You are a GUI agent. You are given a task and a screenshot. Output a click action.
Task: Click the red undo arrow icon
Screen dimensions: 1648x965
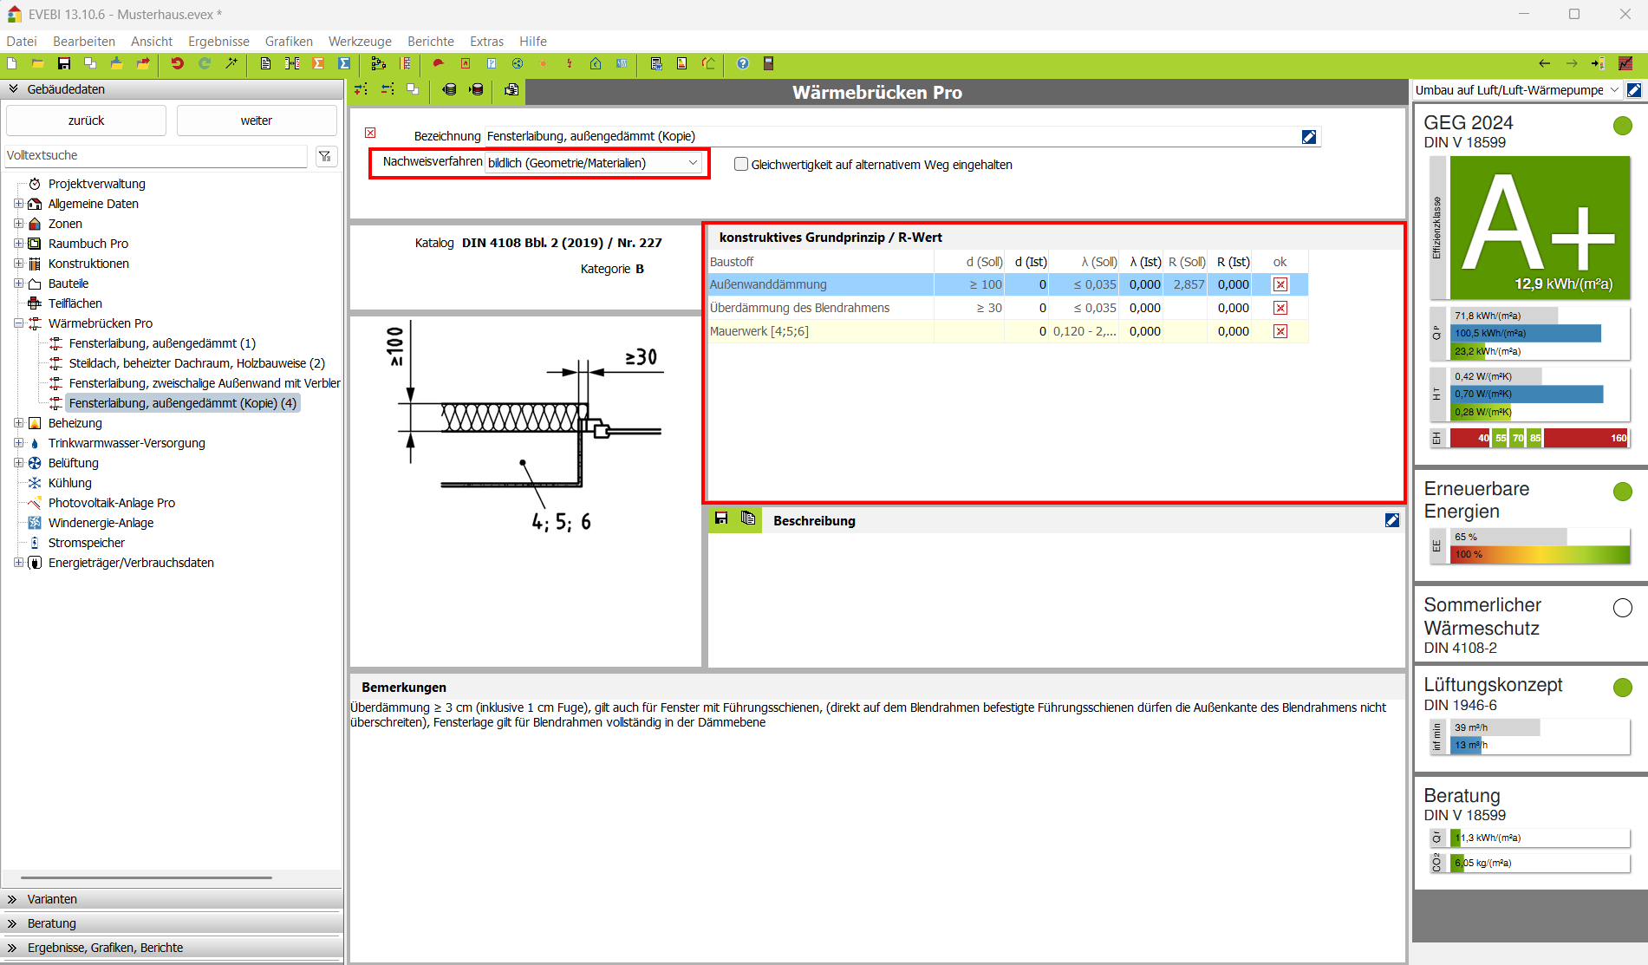click(177, 63)
